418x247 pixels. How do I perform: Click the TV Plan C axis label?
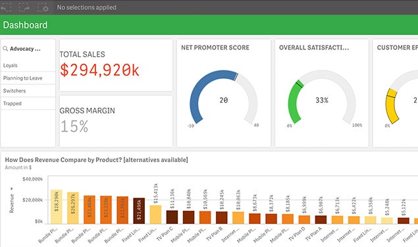click(165, 234)
